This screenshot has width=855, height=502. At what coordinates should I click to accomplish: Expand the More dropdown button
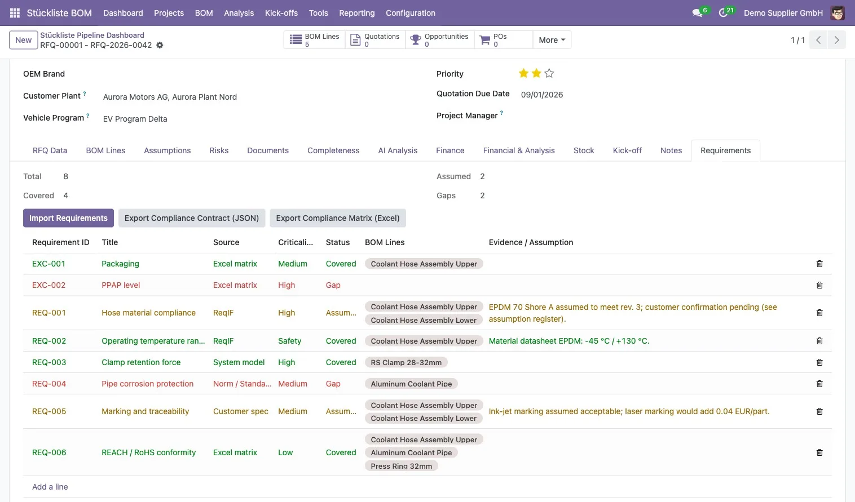pyautogui.click(x=552, y=40)
